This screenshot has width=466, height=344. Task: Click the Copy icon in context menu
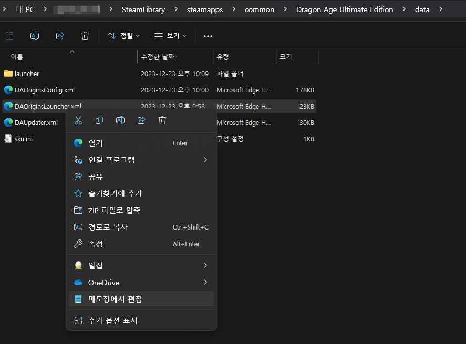click(99, 120)
